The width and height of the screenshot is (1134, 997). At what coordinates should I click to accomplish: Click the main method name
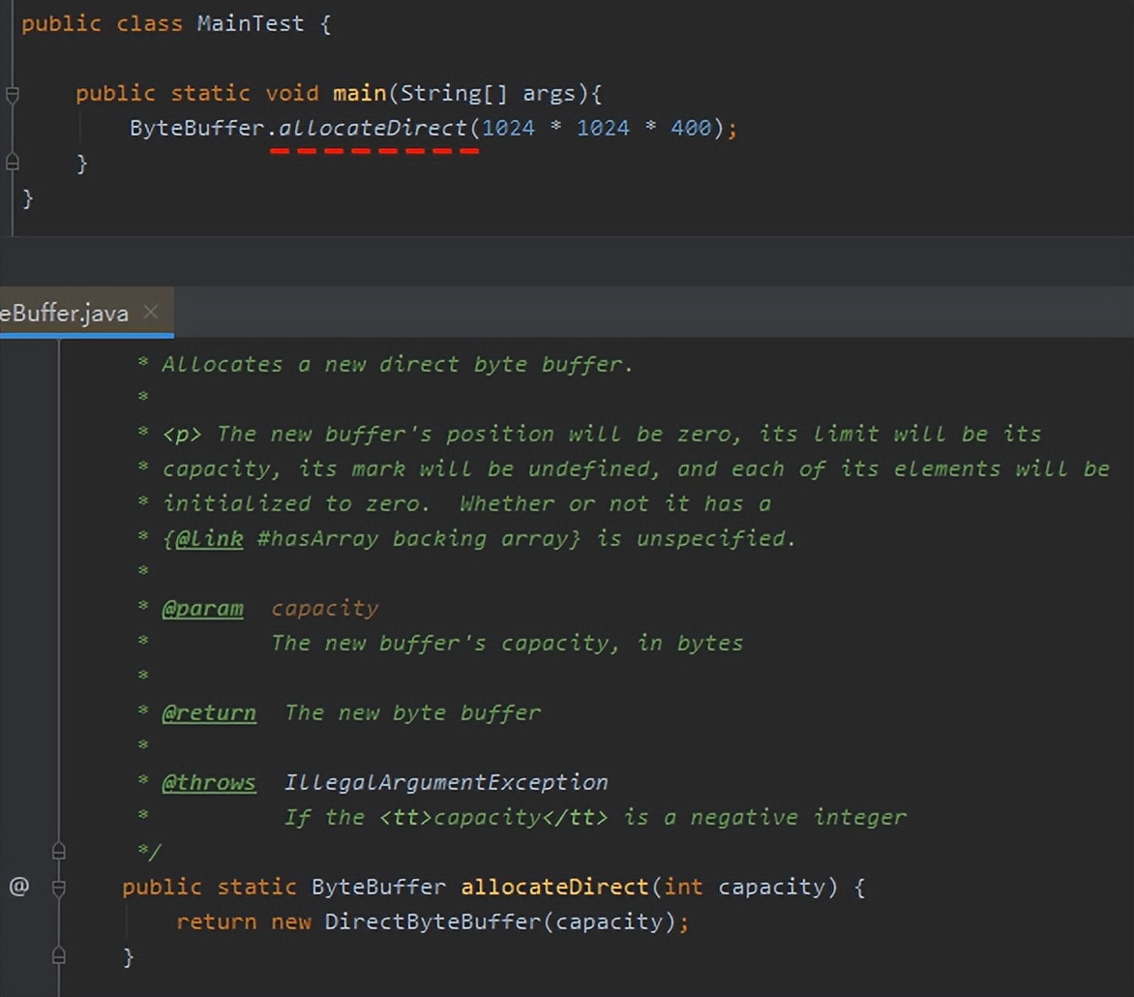pos(359,93)
